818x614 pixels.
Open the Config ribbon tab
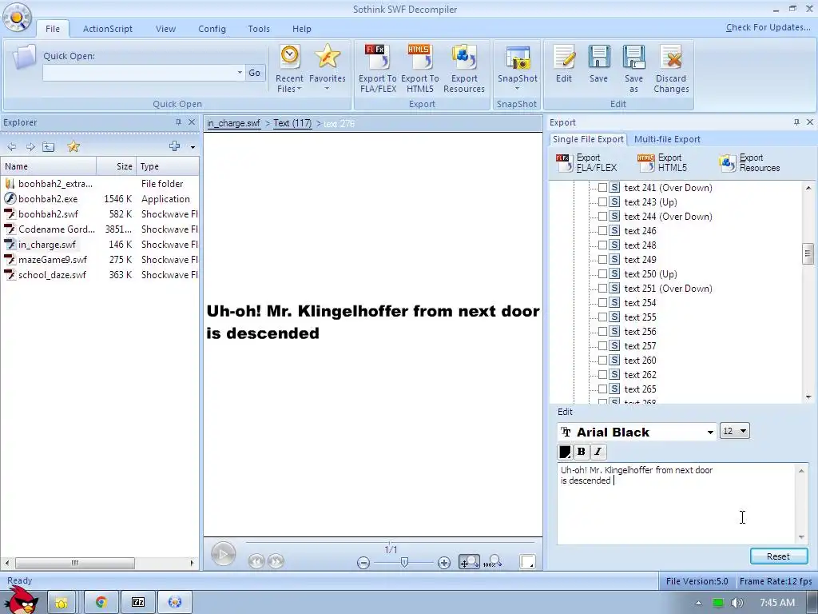pos(212,29)
